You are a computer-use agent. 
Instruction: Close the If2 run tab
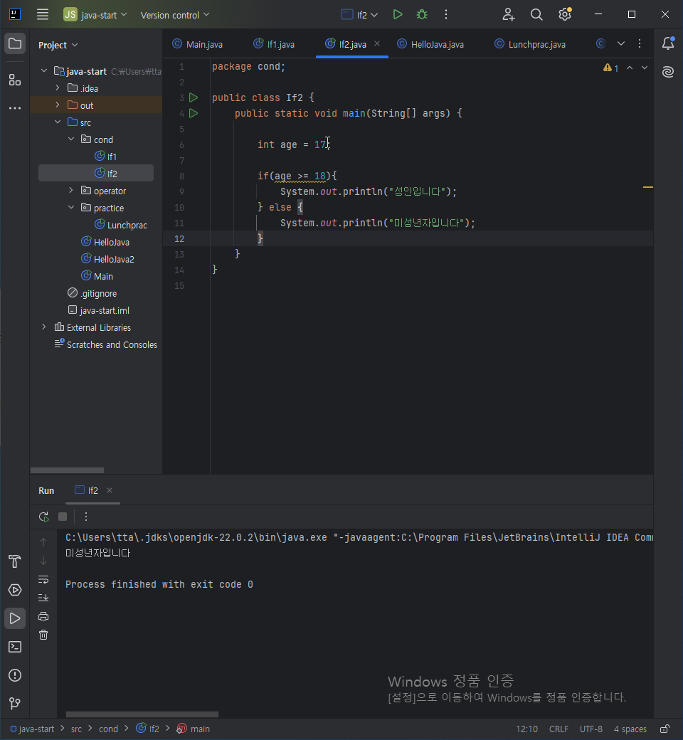coord(110,490)
